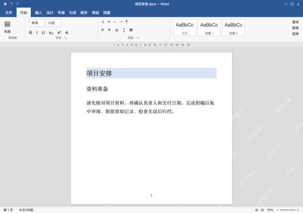Switch to the 插入 (Insert) tab
303x213 pixels.
38,12
